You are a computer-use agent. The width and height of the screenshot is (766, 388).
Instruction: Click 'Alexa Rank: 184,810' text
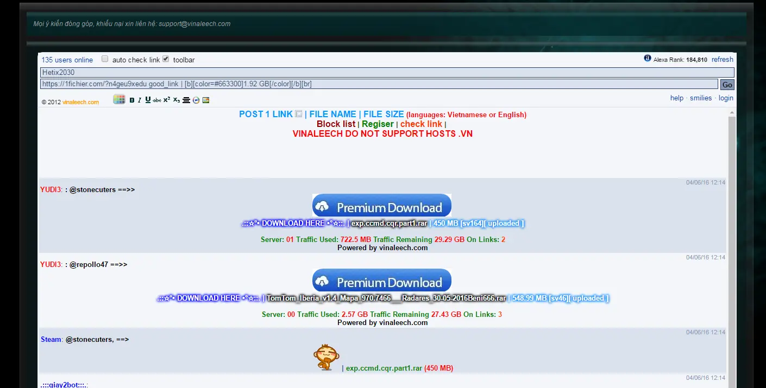click(680, 60)
